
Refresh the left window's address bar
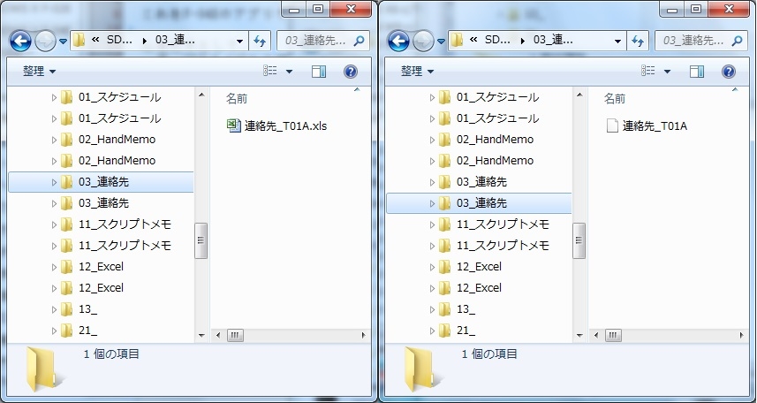[260, 41]
